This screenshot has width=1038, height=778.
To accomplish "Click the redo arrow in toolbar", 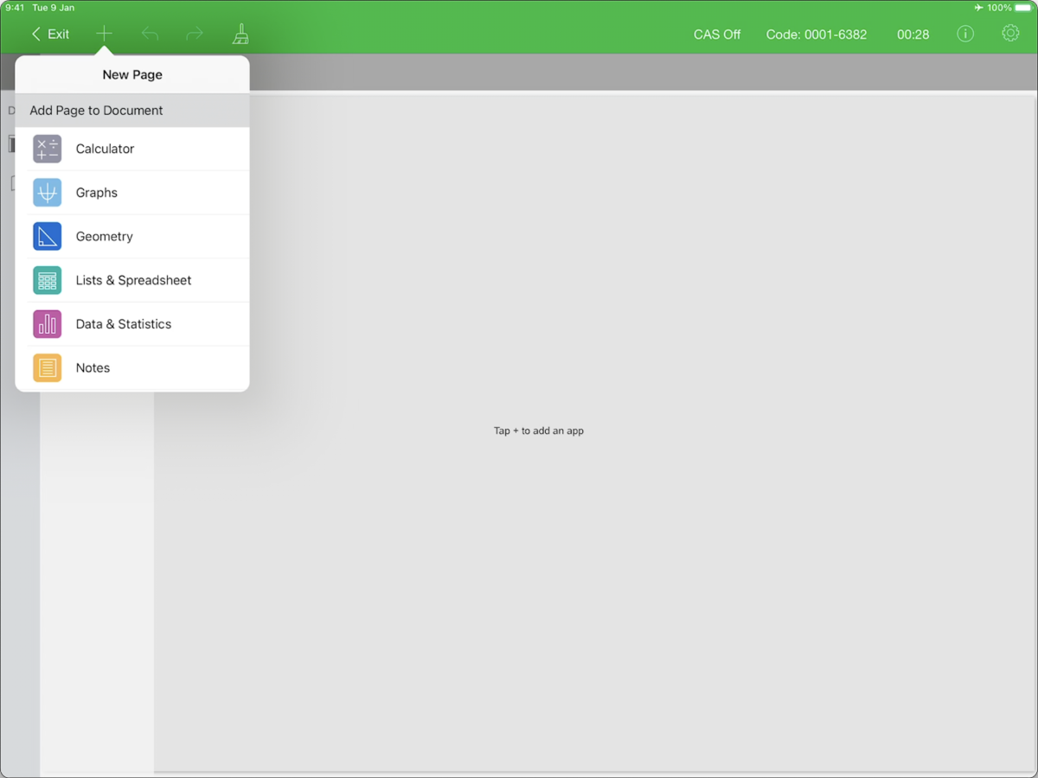I will coord(195,34).
